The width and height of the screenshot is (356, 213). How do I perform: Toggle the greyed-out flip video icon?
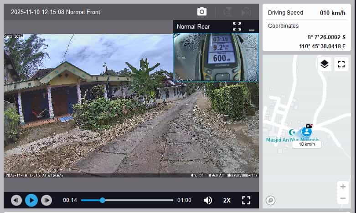pyautogui.click(x=228, y=12)
